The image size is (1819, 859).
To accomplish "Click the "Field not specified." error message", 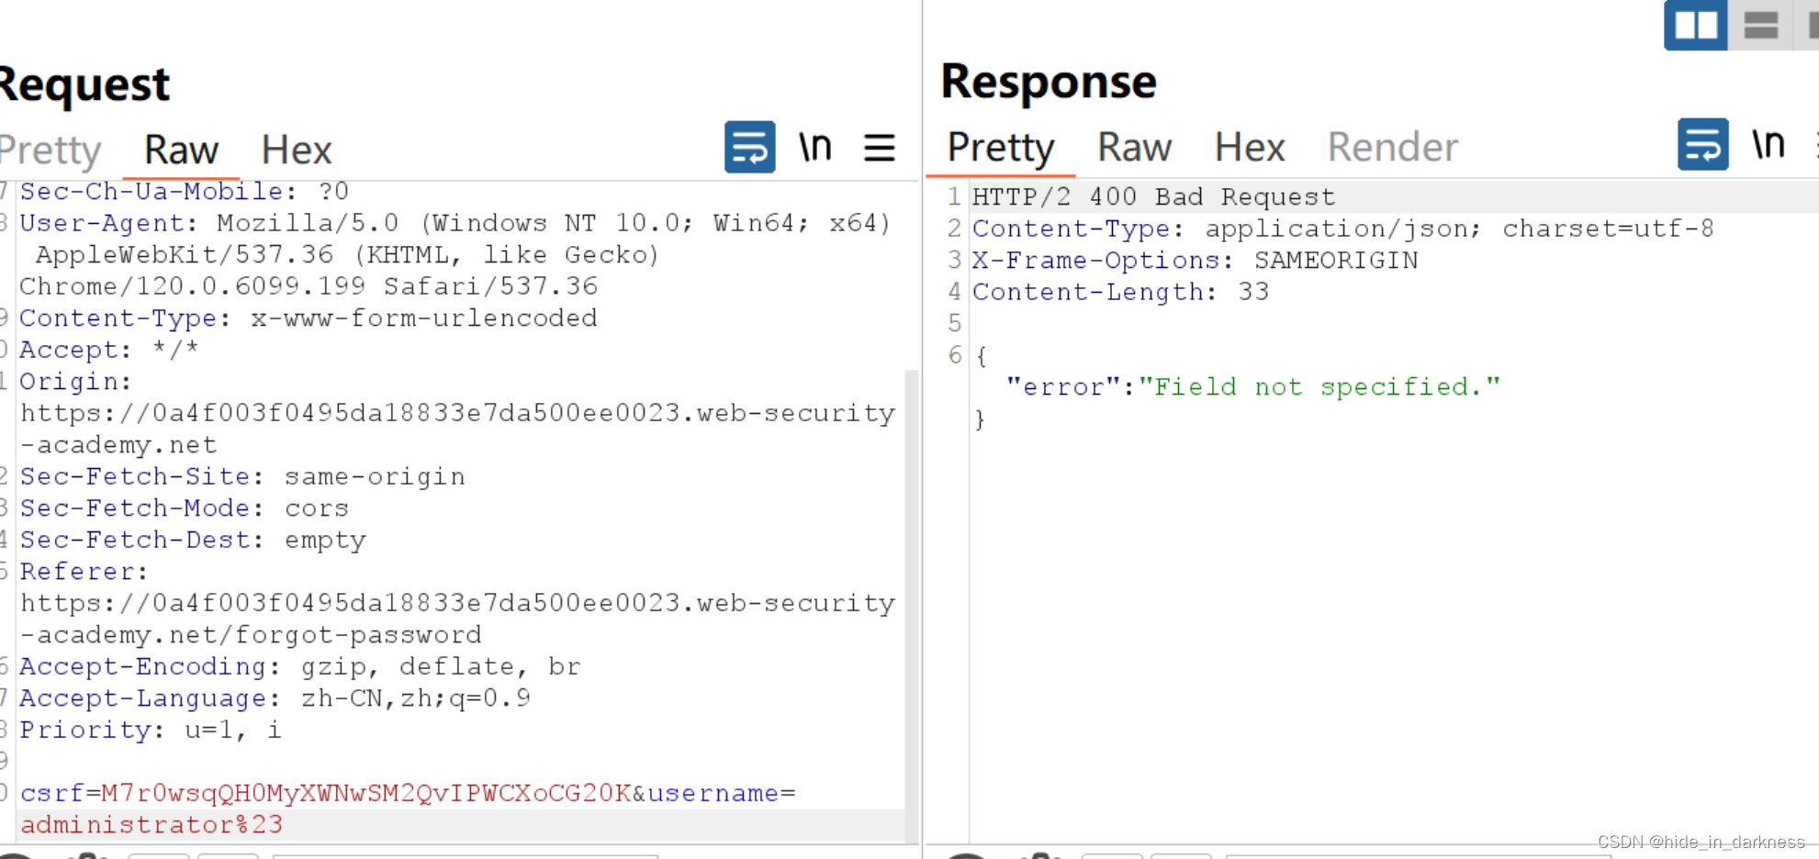I will point(1319,387).
